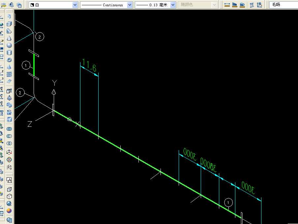
Task: Click the Z axis label of the UCS icon
Action: [x=30, y=124]
